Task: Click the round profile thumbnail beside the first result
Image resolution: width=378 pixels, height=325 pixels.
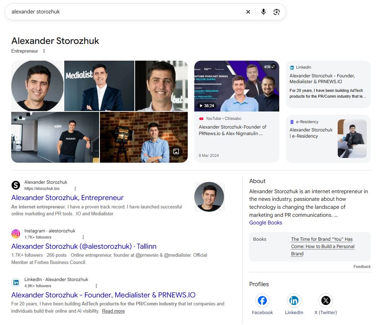Action: pos(209,197)
